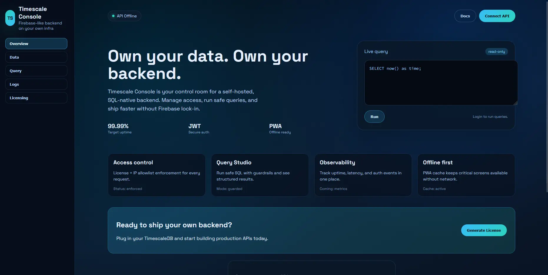Image resolution: width=548 pixels, height=275 pixels.
Task: Click the Observability card
Action: [363, 175]
